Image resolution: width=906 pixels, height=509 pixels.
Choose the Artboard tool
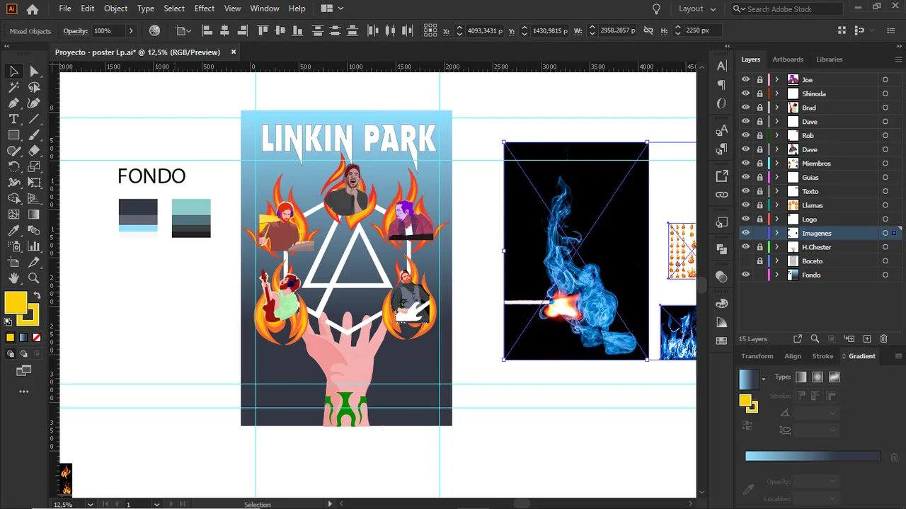point(13,263)
